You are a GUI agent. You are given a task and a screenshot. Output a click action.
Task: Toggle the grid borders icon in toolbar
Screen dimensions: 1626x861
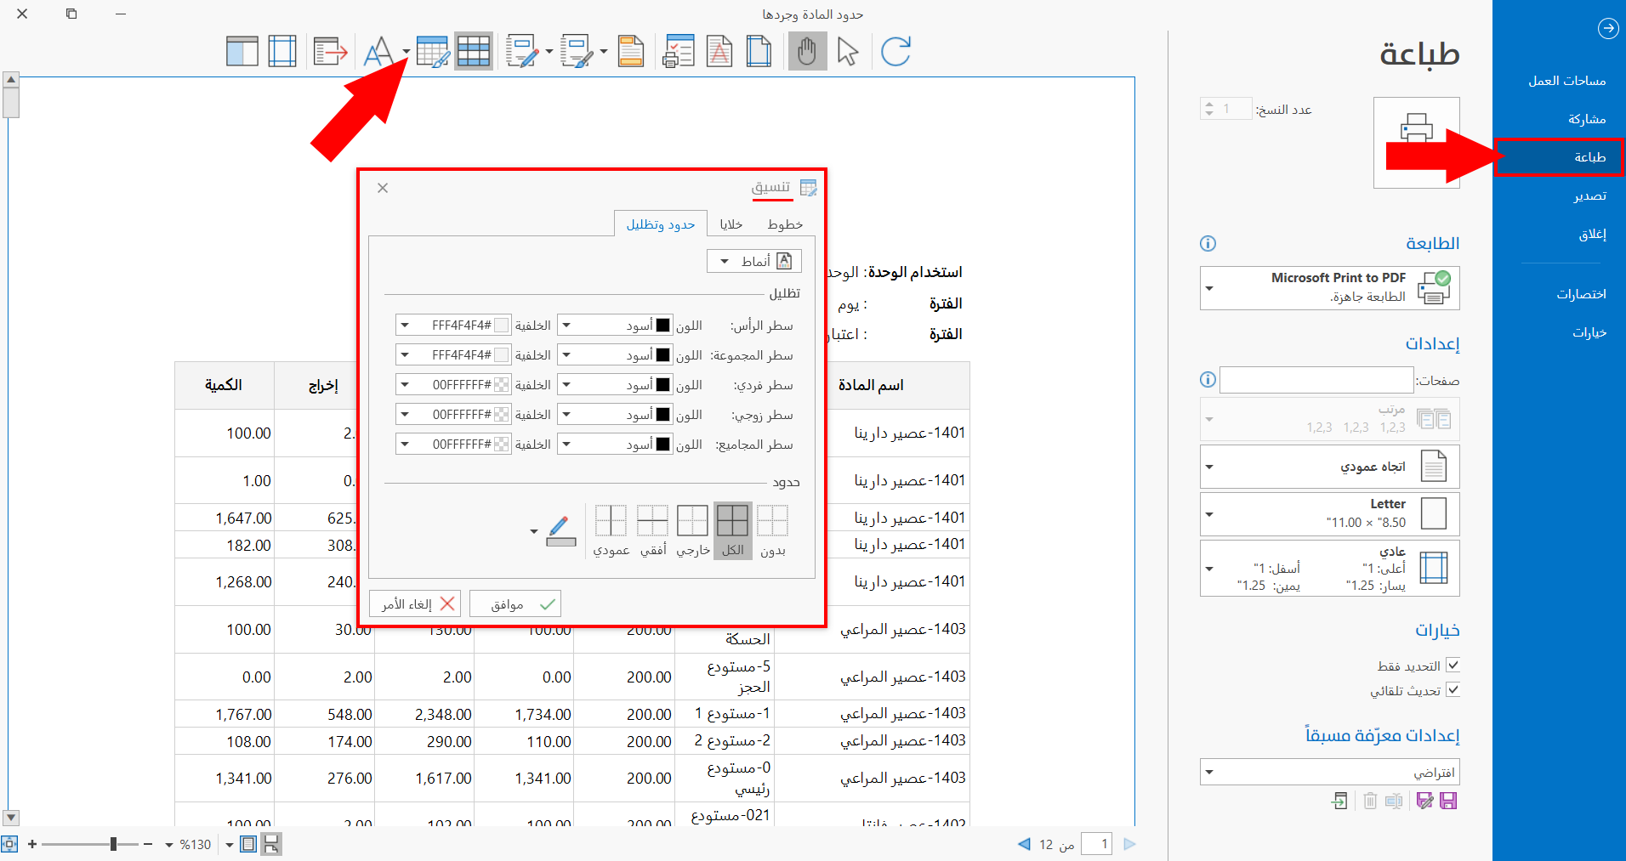coord(474,52)
